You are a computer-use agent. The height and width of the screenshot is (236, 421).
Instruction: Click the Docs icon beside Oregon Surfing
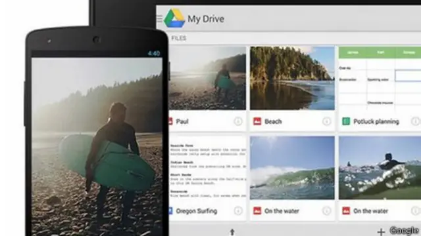pos(170,211)
